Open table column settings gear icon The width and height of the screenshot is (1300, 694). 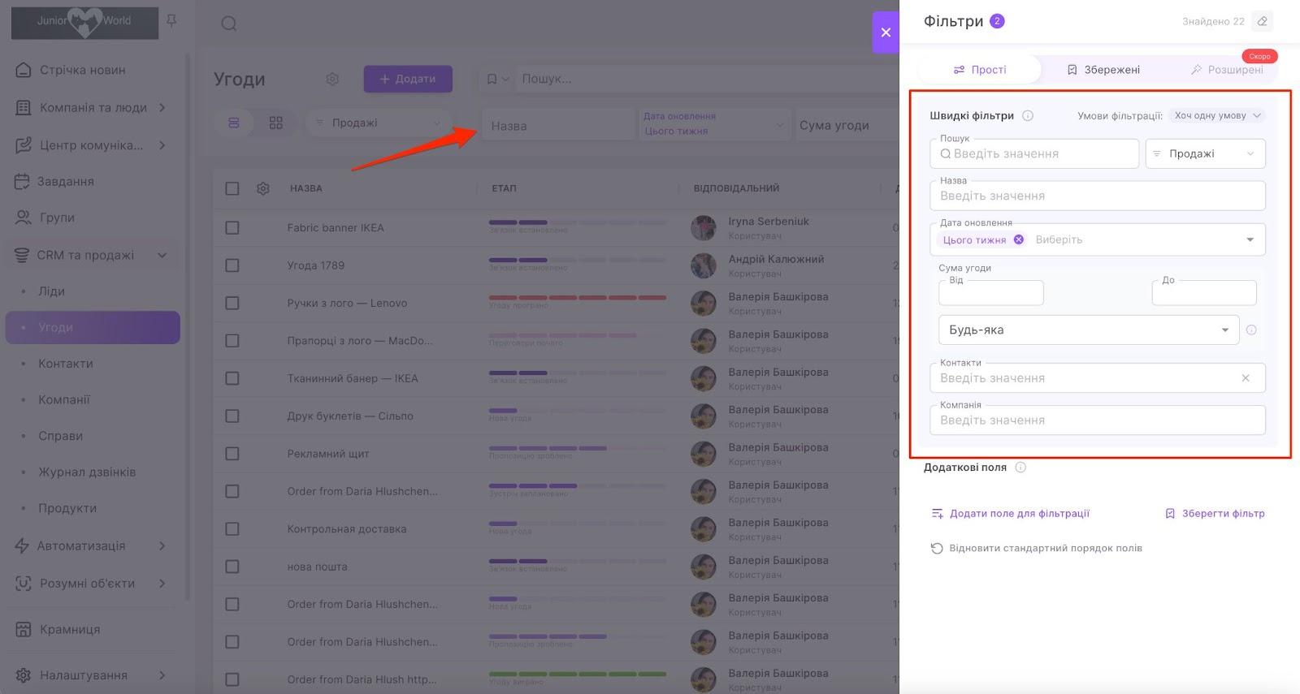[x=262, y=188]
